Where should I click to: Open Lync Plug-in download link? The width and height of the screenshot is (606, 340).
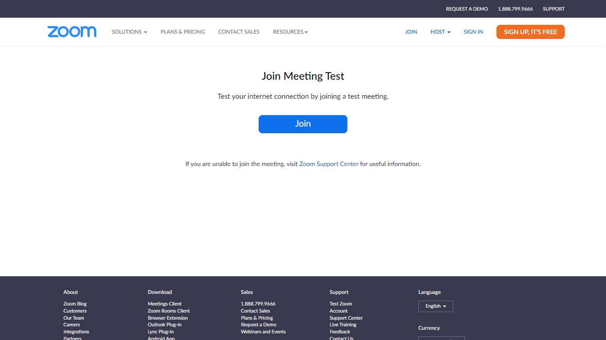(161, 332)
